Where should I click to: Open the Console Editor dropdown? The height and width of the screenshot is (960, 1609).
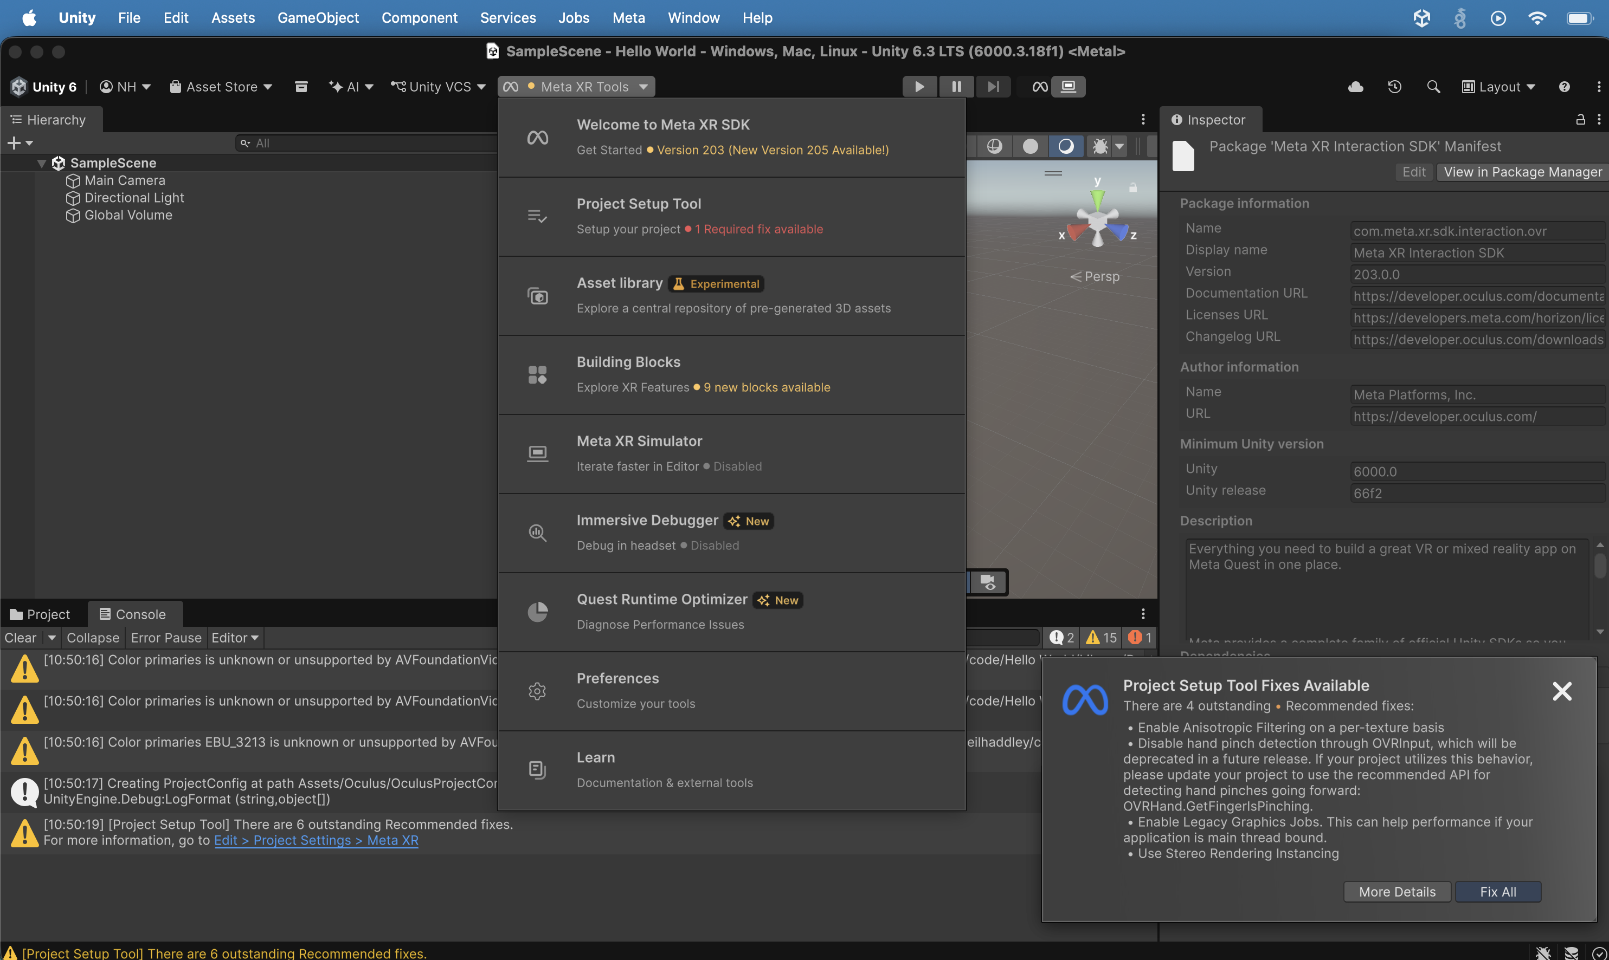pyautogui.click(x=235, y=638)
